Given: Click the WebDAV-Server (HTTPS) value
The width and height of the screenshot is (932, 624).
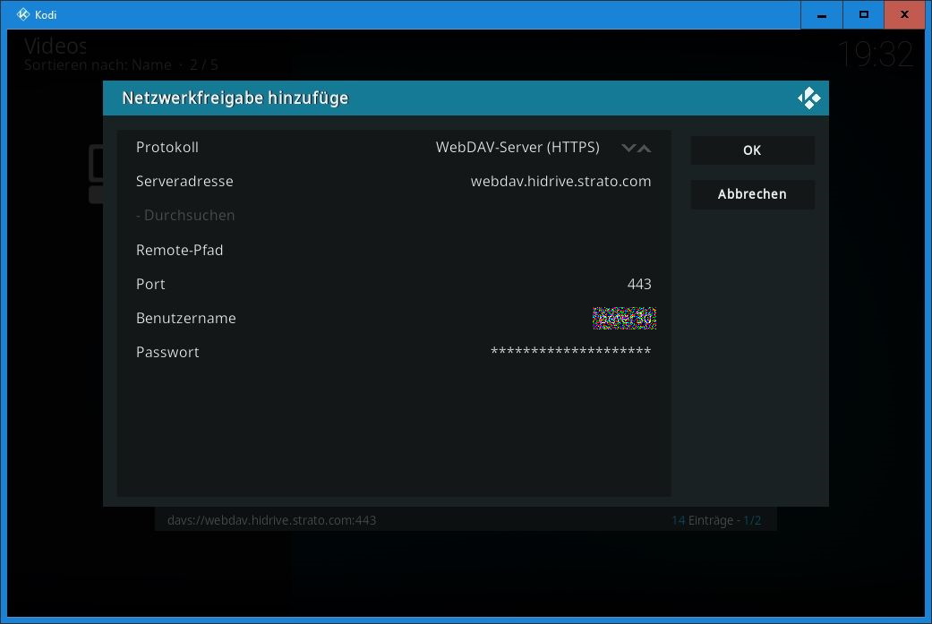Looking at the screenshot, I should [517, 148].
